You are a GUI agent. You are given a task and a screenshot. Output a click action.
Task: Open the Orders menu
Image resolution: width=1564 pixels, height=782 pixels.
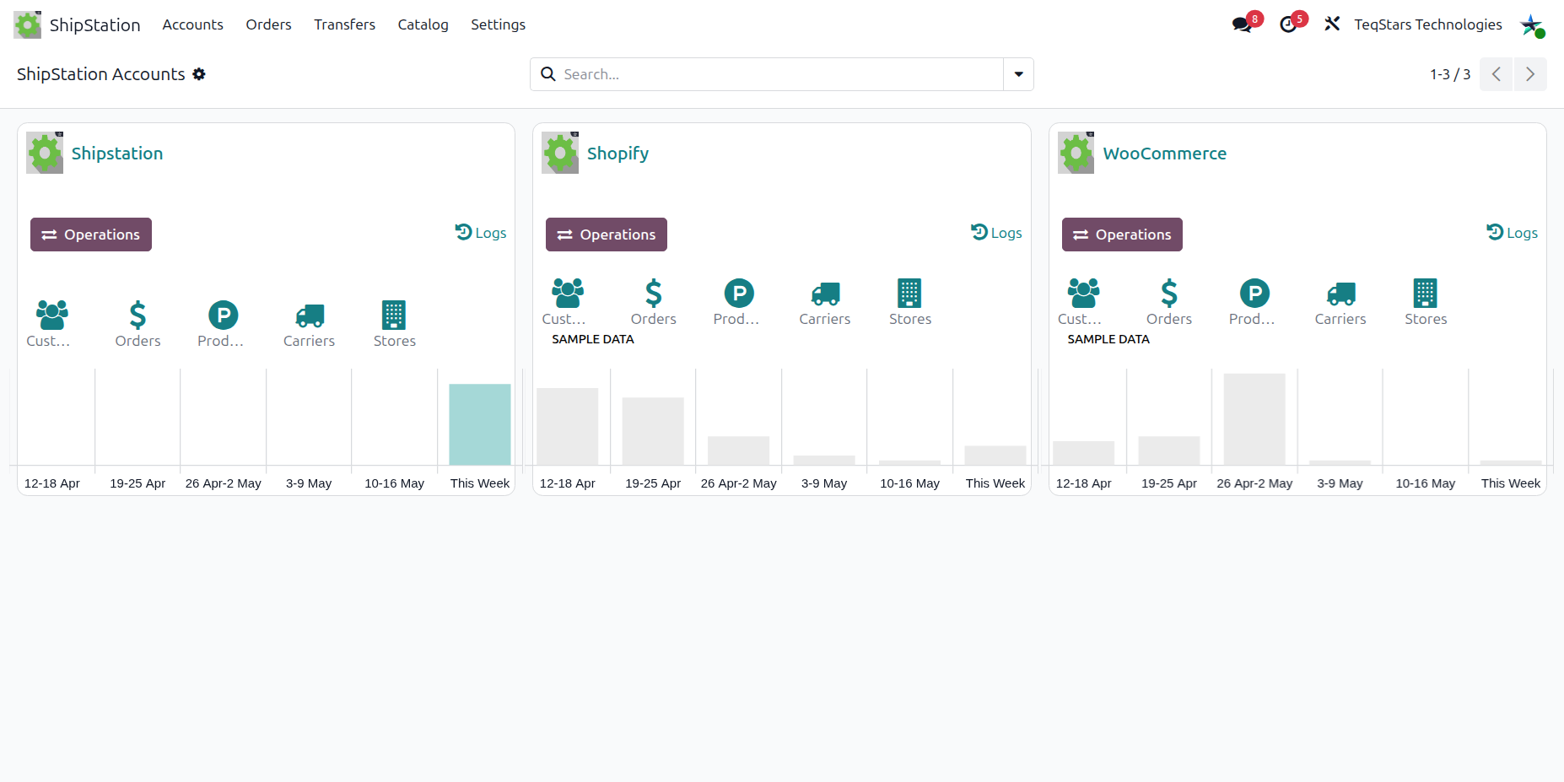point(268,24)
